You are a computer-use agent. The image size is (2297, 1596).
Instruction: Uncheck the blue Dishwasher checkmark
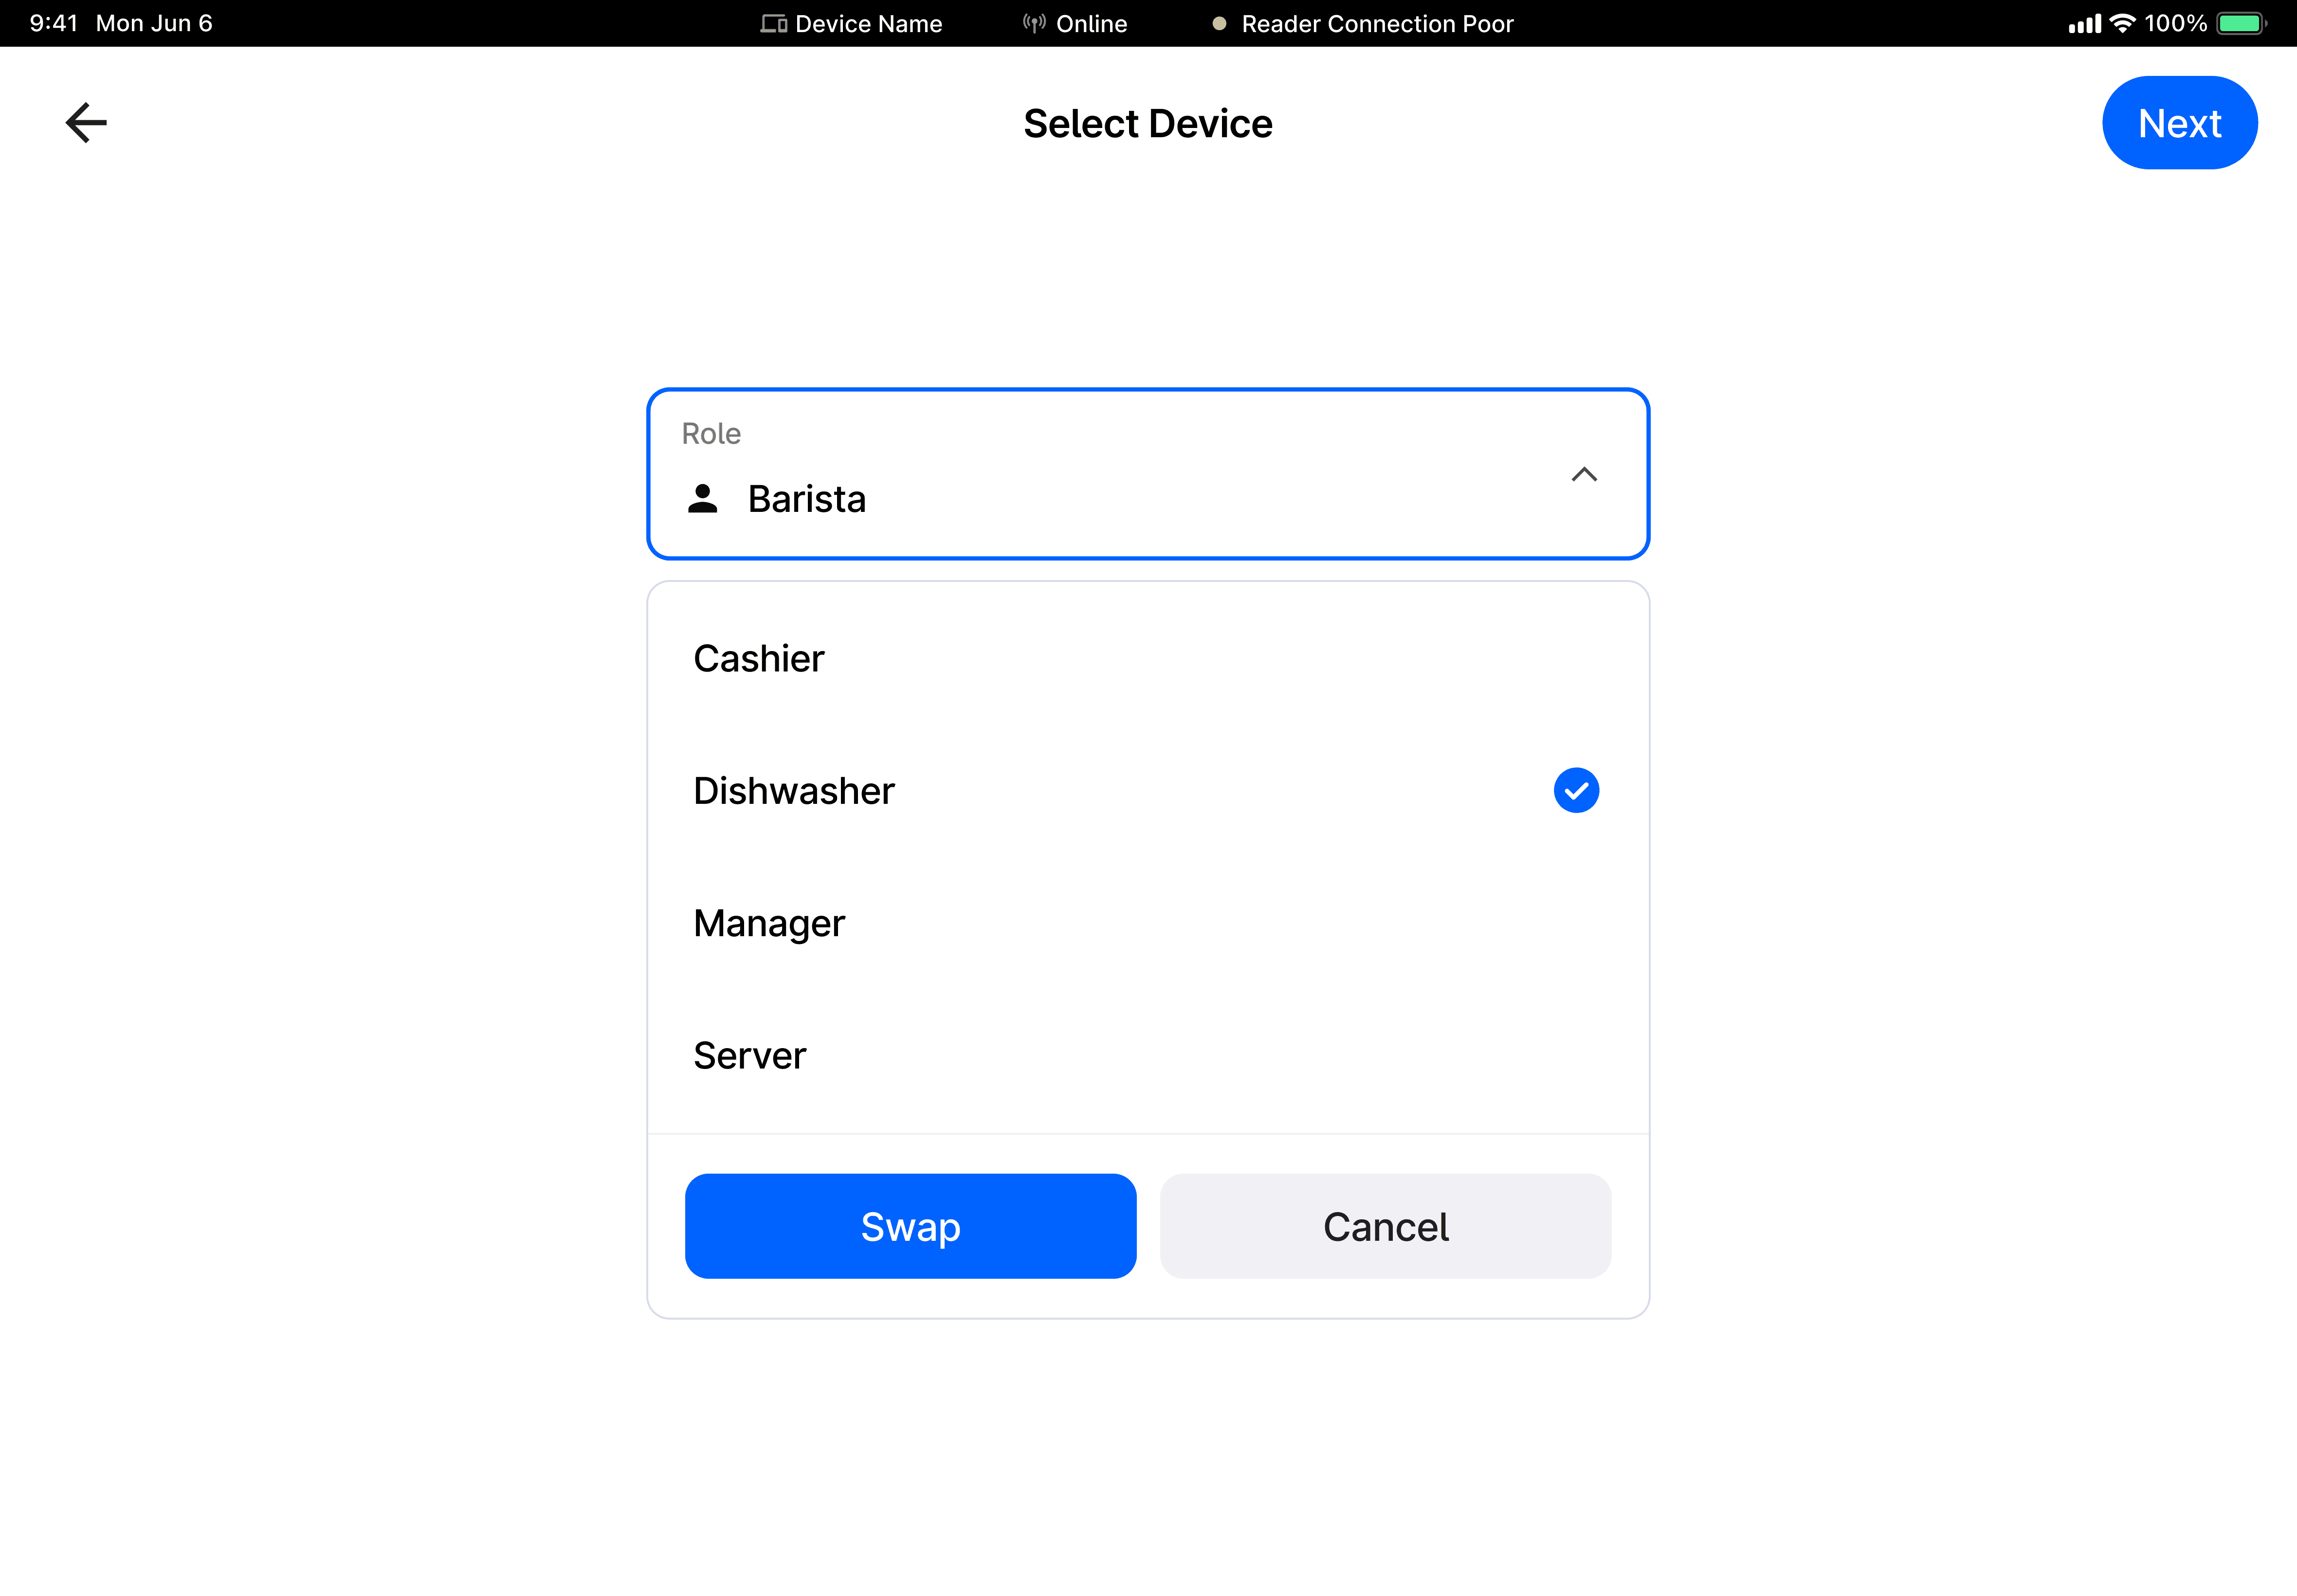1576,790
